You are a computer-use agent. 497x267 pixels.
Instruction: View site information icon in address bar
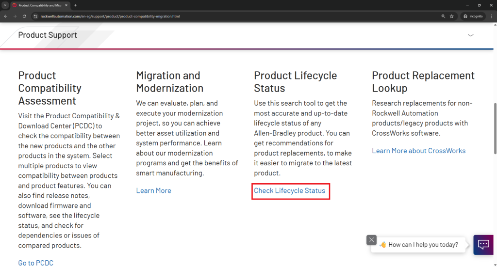tap(35, 16)
